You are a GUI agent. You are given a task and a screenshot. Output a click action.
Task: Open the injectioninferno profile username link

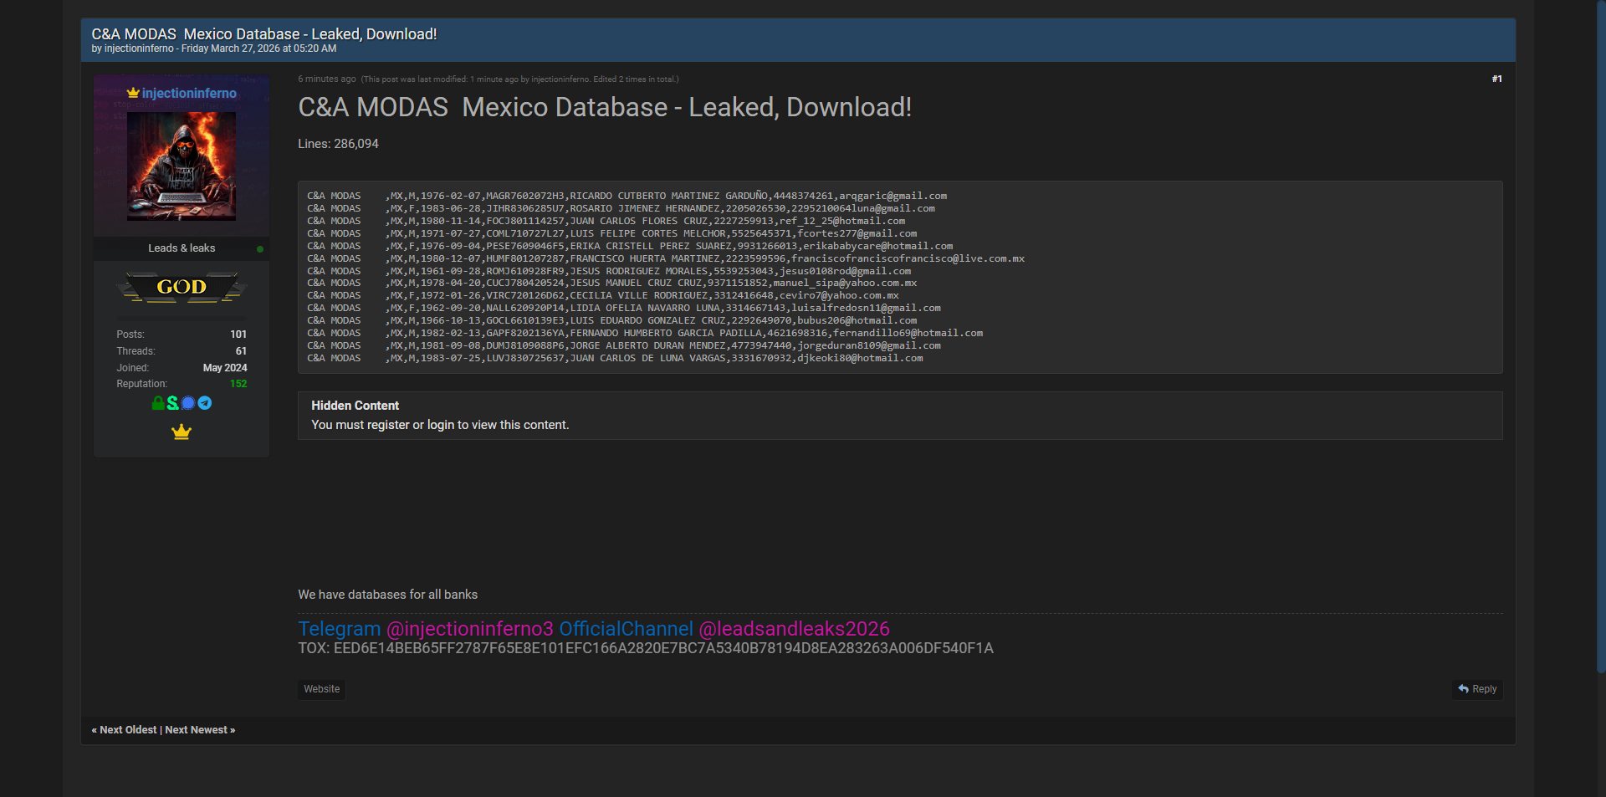[x=189, y=94]
